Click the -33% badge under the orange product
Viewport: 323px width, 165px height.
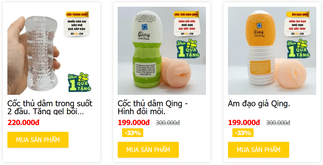[x=243, y=133]
